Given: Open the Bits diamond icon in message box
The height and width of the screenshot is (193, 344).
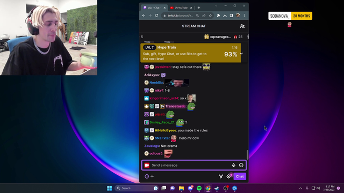Looking at the screenshot, I should [x=233, y=165].
